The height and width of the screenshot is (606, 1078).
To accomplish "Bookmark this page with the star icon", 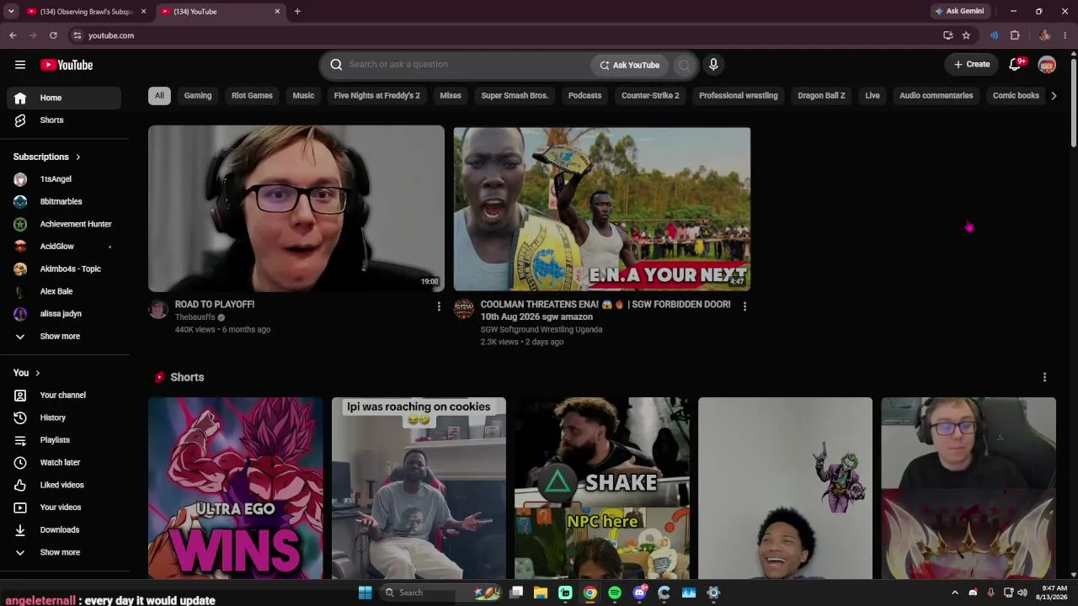I will [x=966, y=35].
